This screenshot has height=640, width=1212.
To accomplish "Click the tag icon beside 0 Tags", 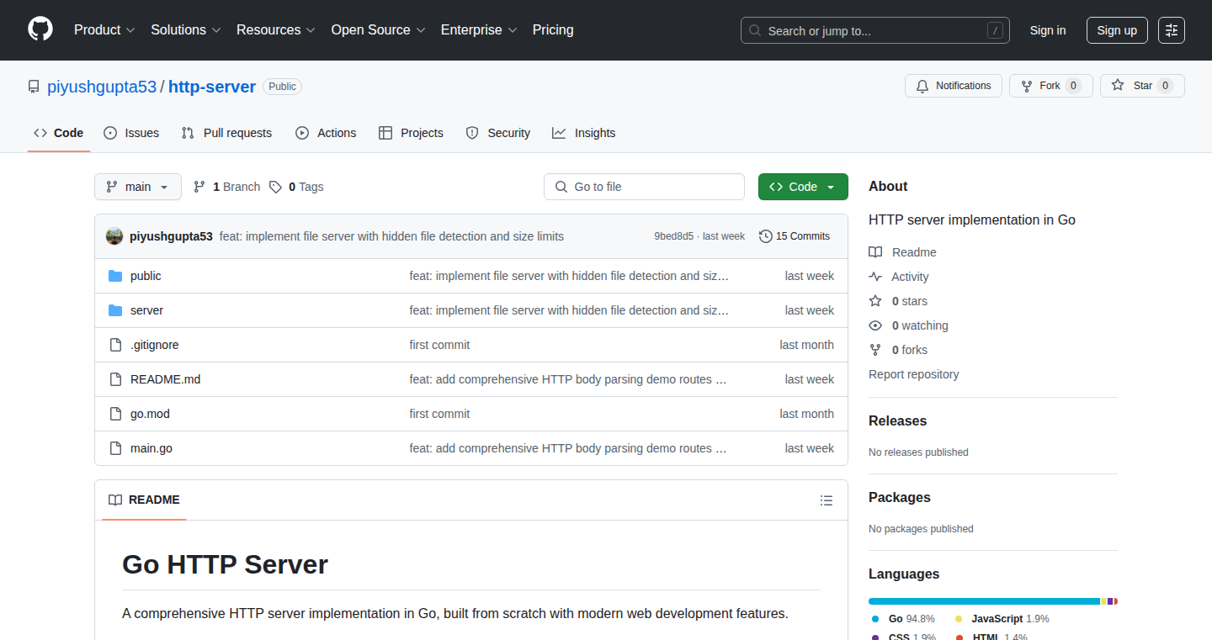I will [275, 187].
